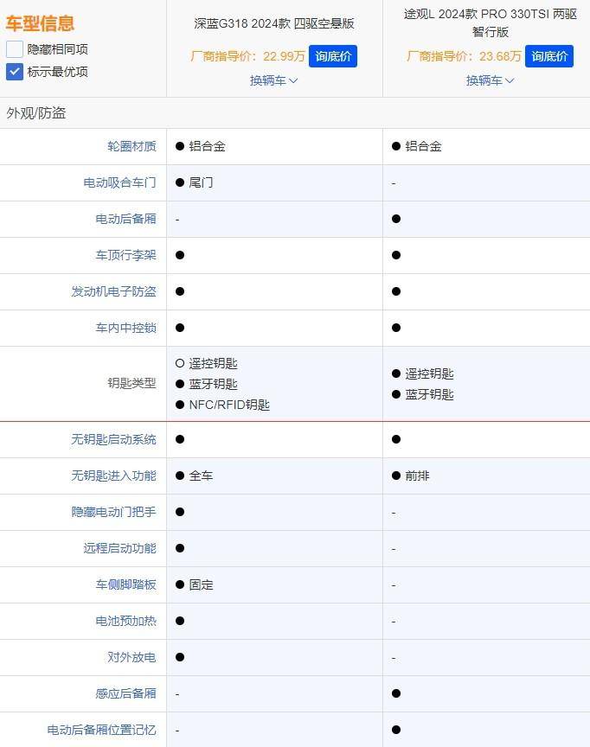Click the 发动机电子防盗 row label
Viewport: 590px width, 747px height.
[113, 292]
